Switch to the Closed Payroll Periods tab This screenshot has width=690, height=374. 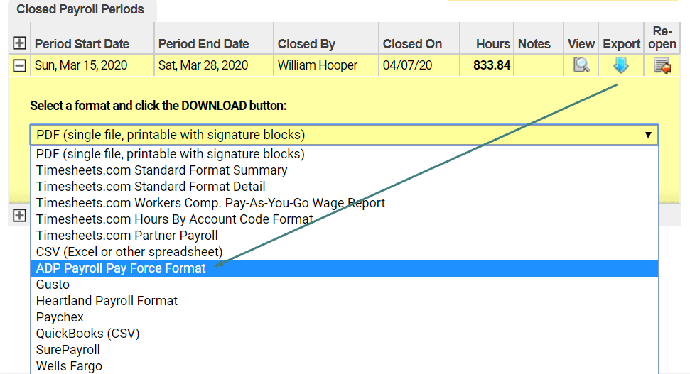point(80,10)
